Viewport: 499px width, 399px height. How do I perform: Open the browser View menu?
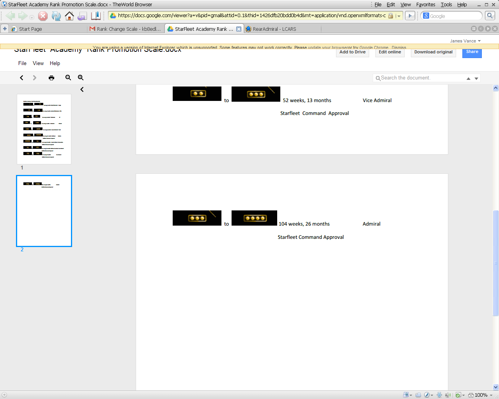406,5
